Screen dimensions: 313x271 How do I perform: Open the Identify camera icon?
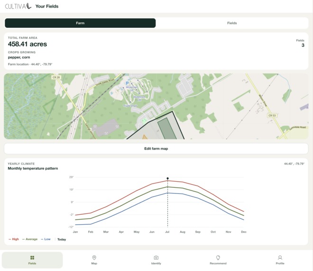(x=156, y=258)
